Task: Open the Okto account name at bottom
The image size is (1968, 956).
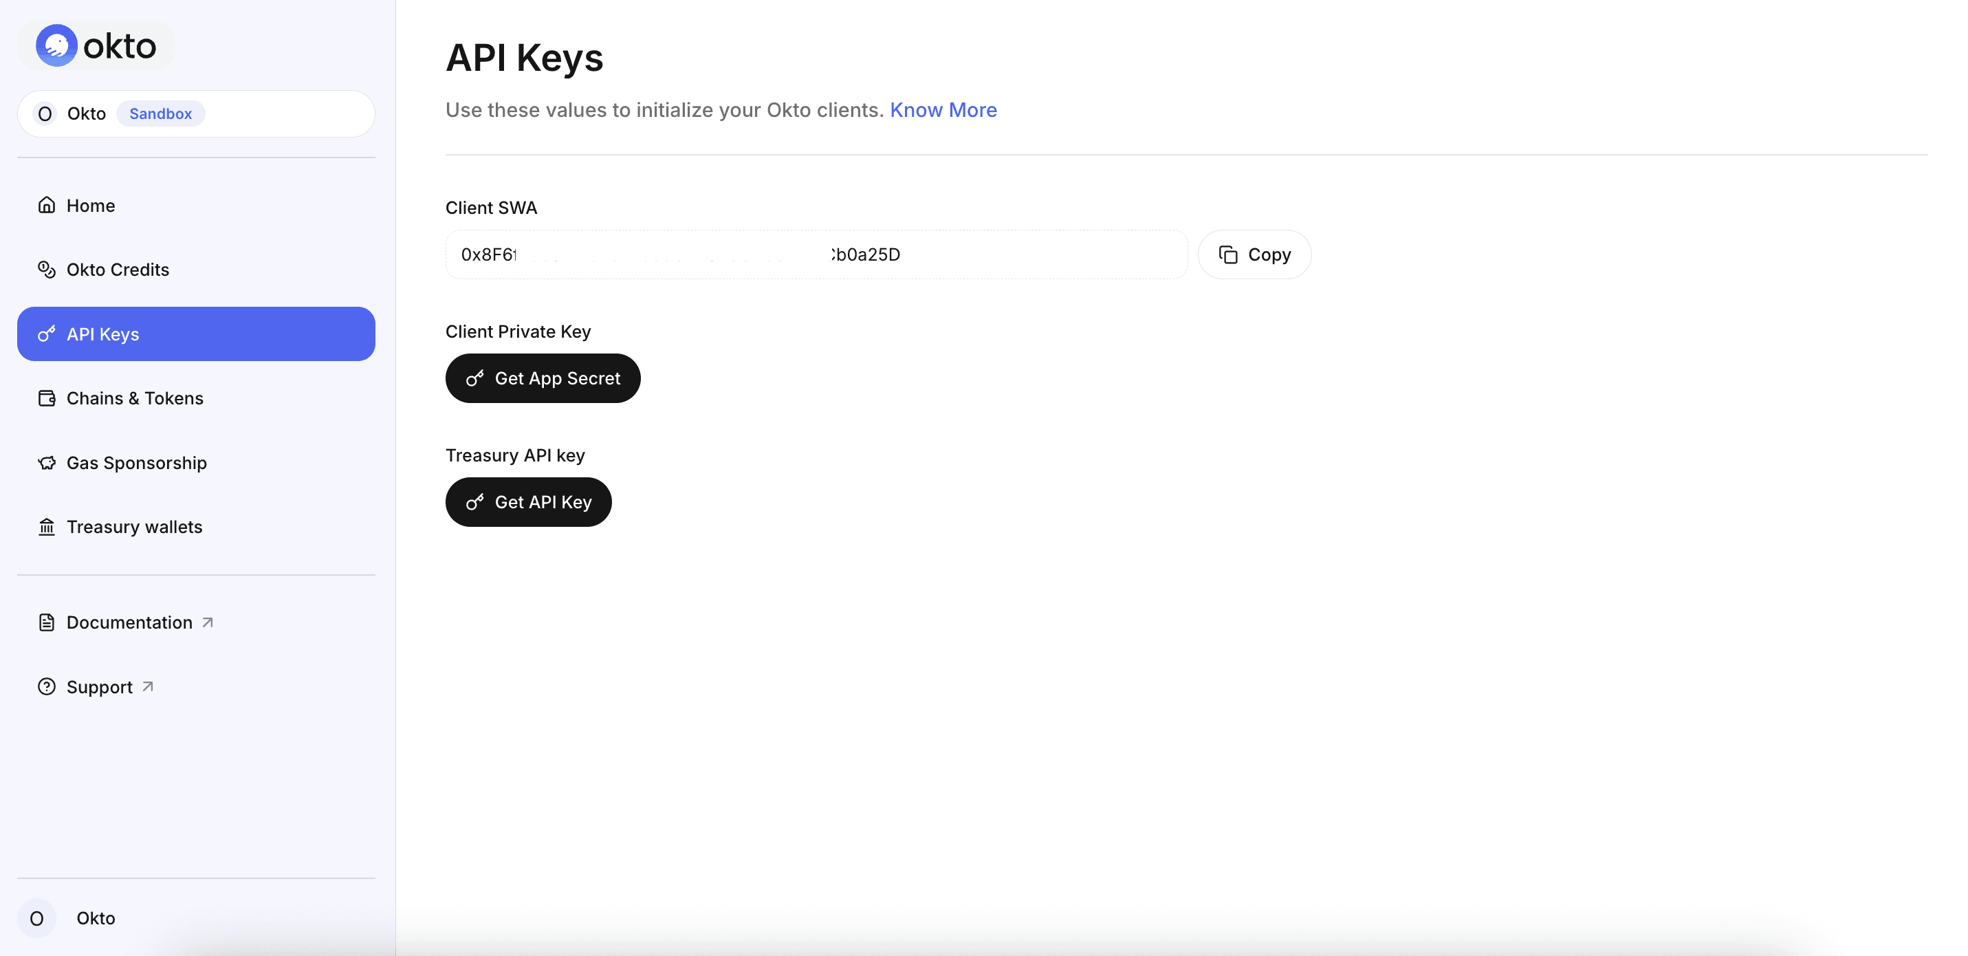Action: [x=96, y=917]
